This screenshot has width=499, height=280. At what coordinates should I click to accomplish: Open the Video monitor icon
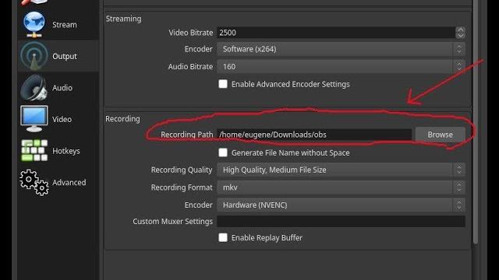(x=34, y=119)
